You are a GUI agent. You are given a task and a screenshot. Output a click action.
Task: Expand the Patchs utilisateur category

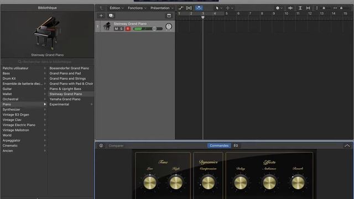pyautogui.click(x=45, y=68)
